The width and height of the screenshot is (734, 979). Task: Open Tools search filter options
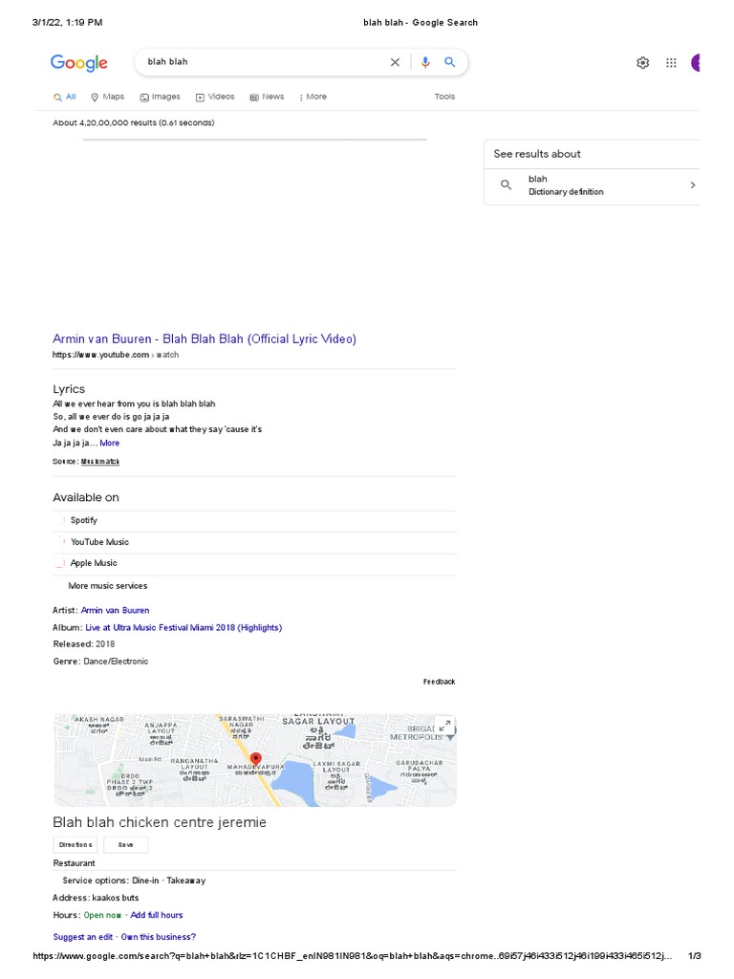tap(444, 97)
